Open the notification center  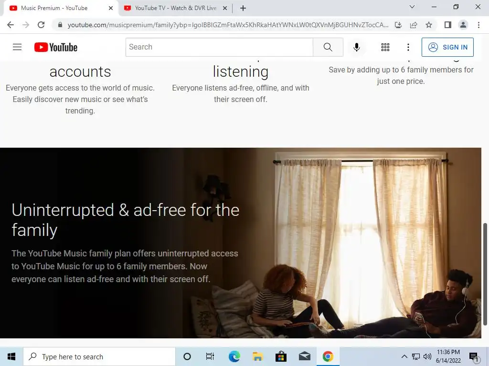pos(474,356)
